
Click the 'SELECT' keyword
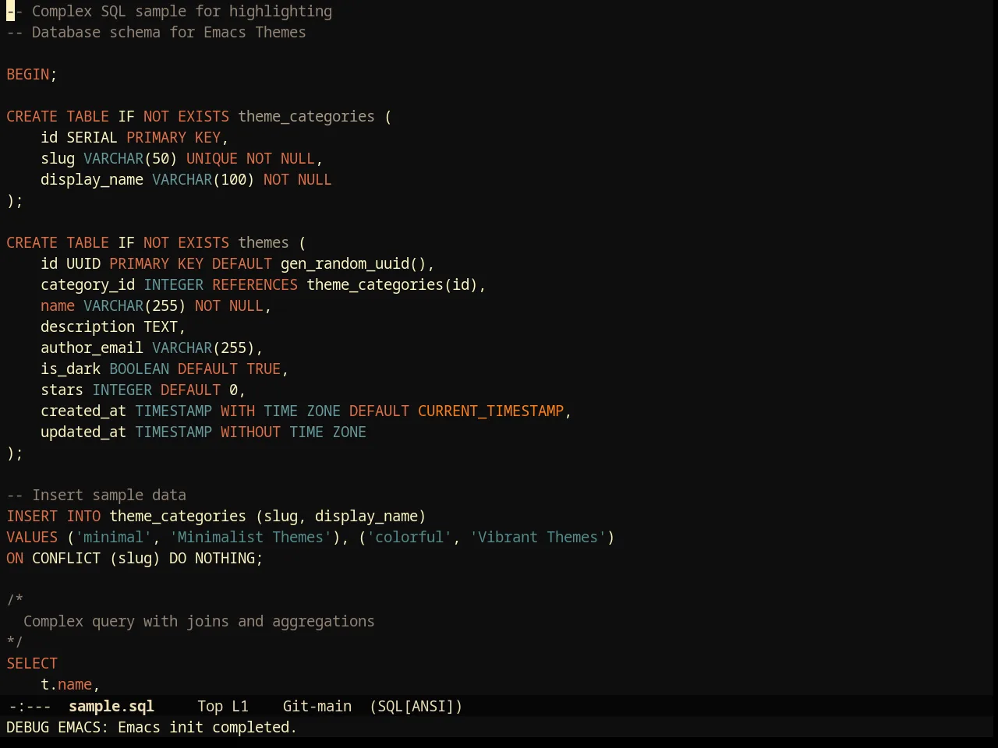coord(32,663)
